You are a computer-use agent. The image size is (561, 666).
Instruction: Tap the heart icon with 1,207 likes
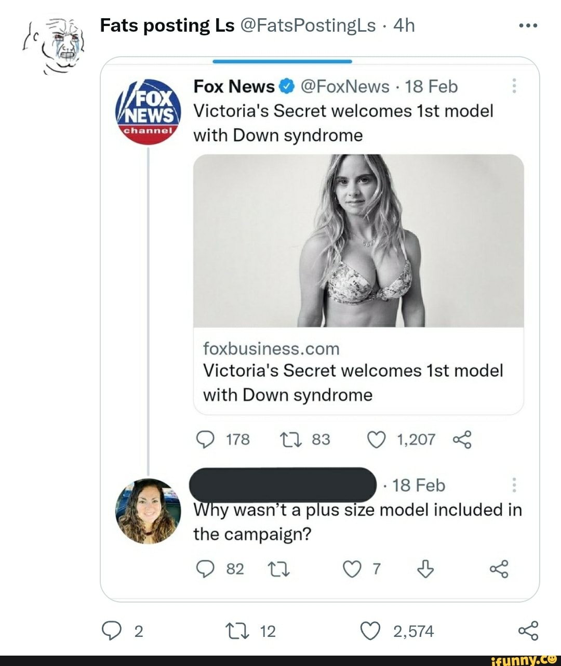(376, 439)
